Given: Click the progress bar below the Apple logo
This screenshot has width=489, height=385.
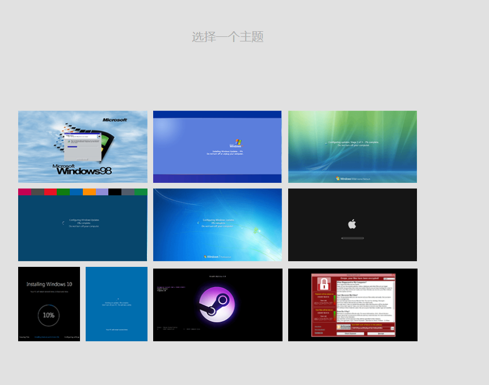Looking at the screenshot, I should (x=352, y=238).
